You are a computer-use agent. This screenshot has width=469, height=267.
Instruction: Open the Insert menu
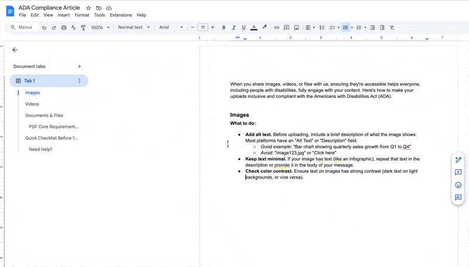point(64,15)
